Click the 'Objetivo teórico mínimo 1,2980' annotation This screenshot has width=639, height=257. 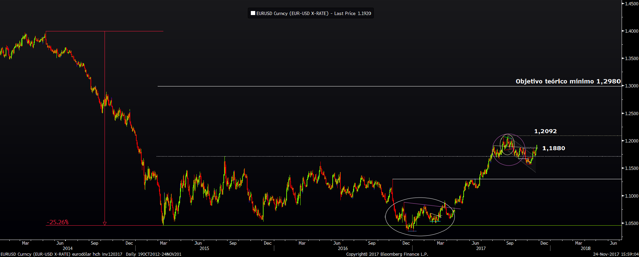(x=568, y=81)
